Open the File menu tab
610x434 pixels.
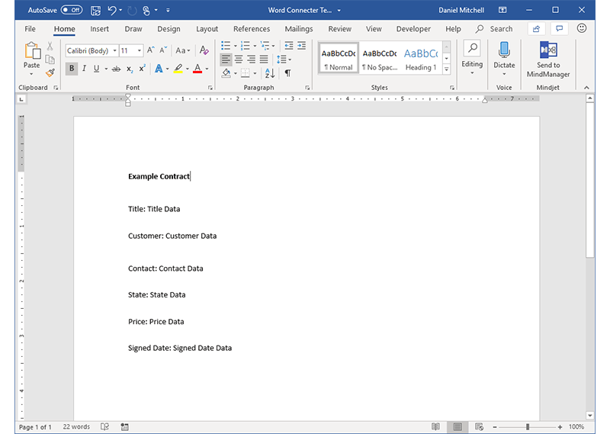[x=30, y=29]
